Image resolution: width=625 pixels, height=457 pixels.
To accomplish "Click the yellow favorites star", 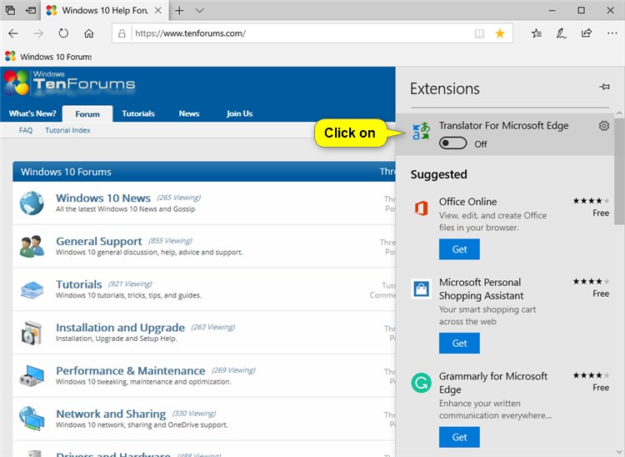I will (x=500, y=33).
